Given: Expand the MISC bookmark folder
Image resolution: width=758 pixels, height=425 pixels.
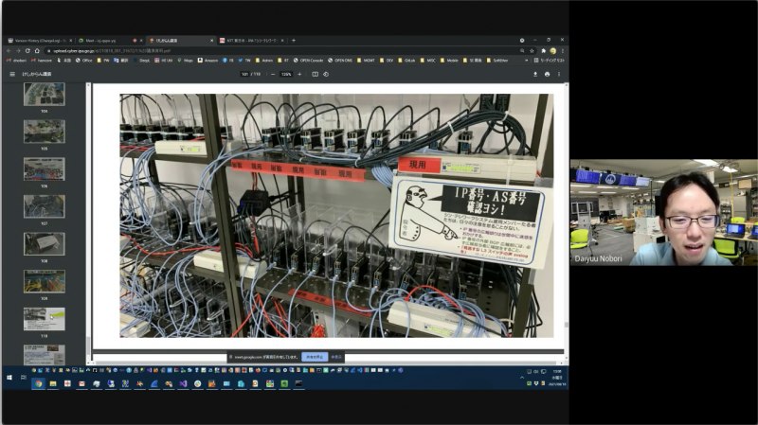Looking at the screenshot, I should pyautogui.click(x=428, y=61).
